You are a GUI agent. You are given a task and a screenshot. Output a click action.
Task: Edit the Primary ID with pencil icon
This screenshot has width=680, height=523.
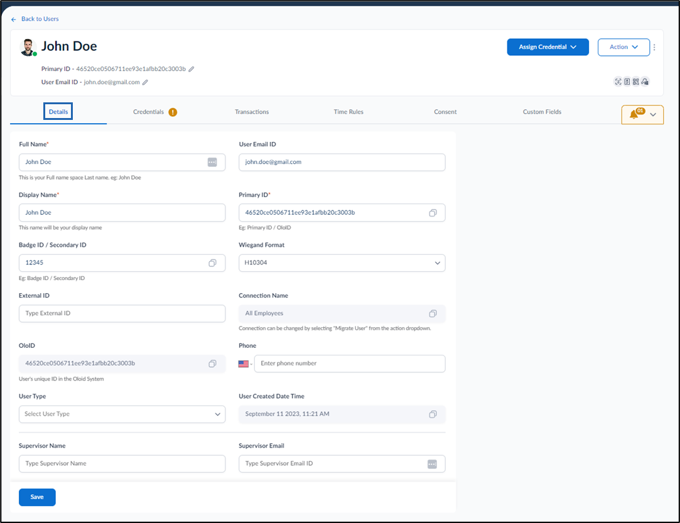pos(192,69)
